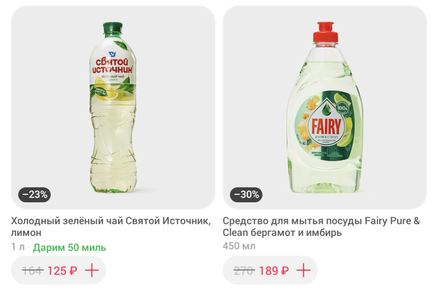
Task: Open the Святой Источник green tea bottle image
Action: click(113, 107)
